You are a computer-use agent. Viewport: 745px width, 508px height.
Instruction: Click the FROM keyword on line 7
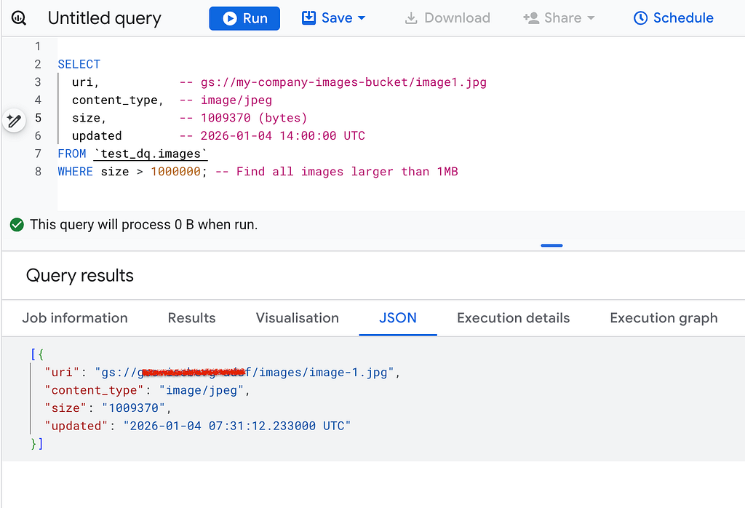pos(72,154)
